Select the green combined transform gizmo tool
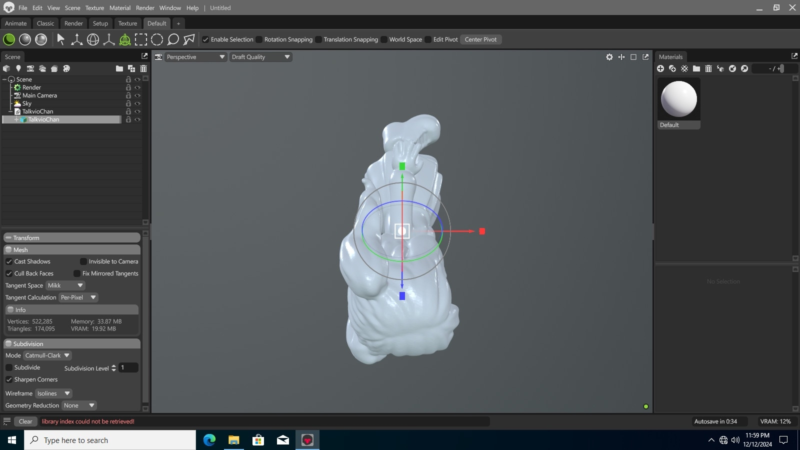The width and height of the screenshot is (800, 450). [x=125, y=39]
